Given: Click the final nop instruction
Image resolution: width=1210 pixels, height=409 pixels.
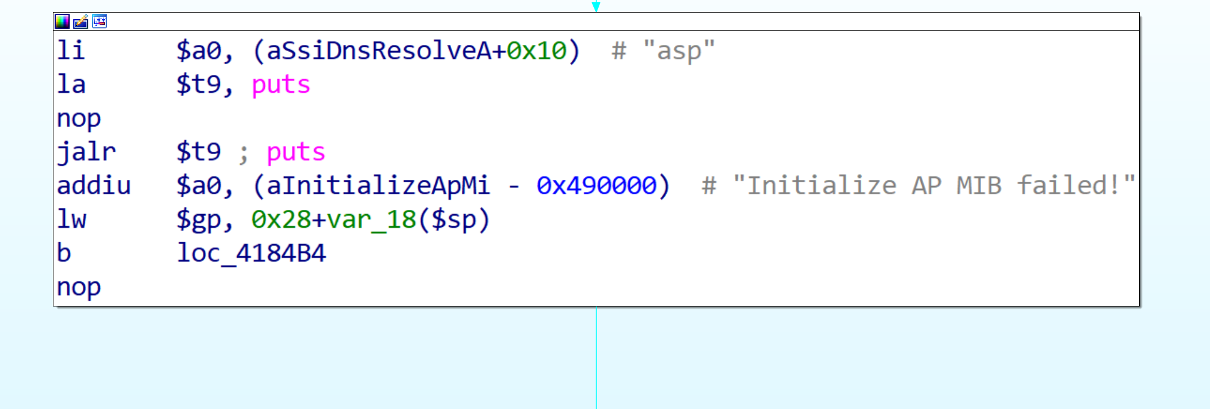Looking at the screenshot, I should click(79, 287).
